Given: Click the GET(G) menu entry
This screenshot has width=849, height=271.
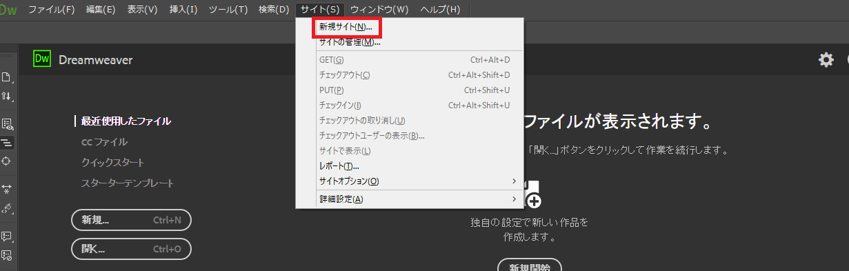Looking at the screenshot, I should point(410,60).
